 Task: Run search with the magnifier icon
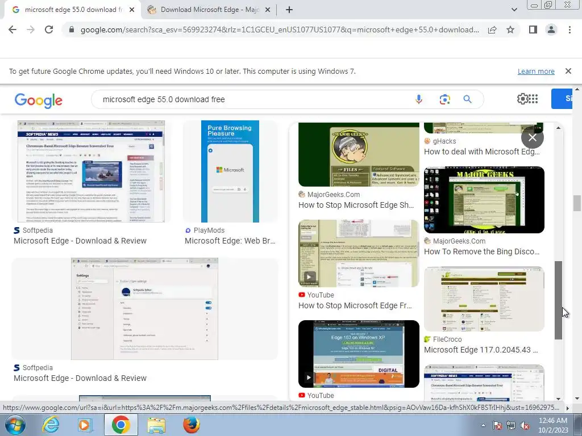pos(467,99)
